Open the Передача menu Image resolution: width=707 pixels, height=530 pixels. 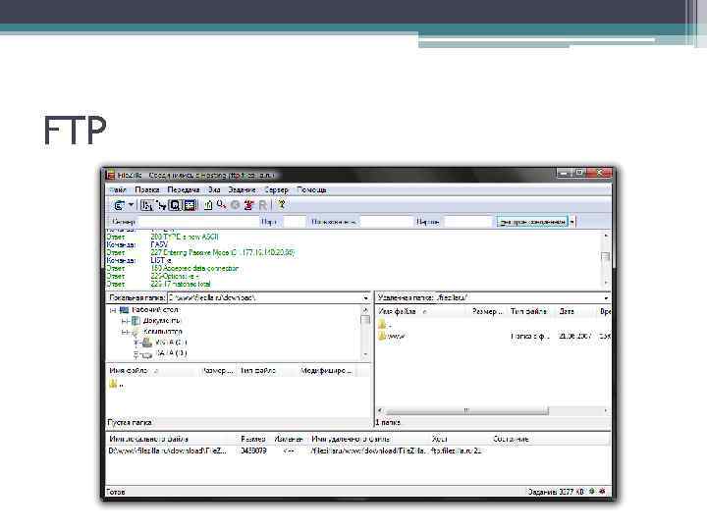coord(183,190)
